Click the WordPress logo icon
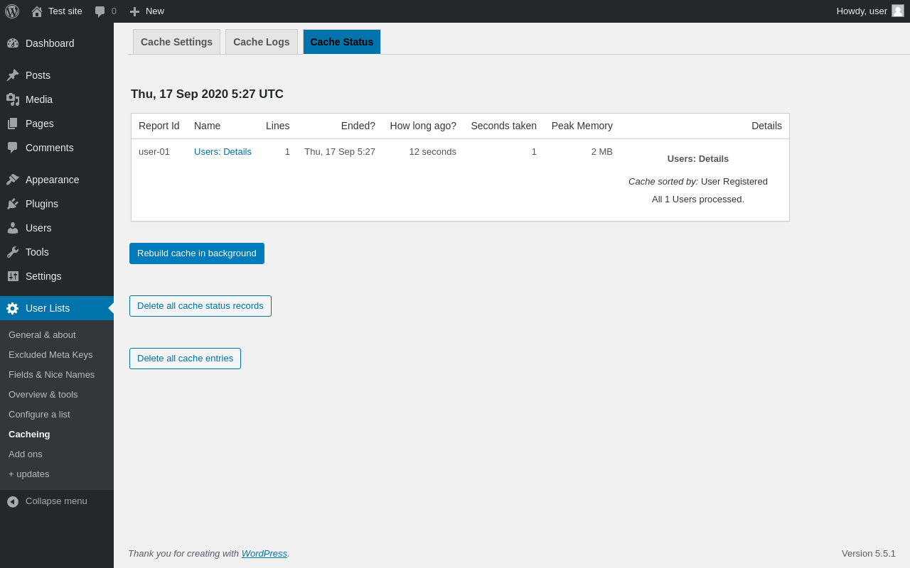This screenshot has height=568, width=910. click(12, 11)
